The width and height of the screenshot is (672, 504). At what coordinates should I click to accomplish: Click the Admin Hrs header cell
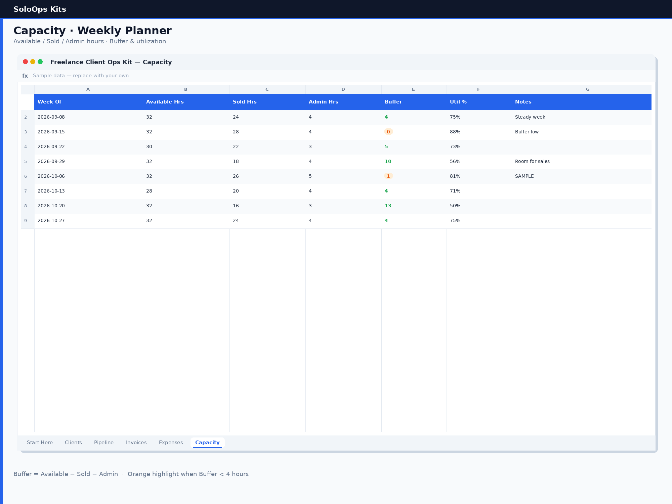(x=343, y=102)
